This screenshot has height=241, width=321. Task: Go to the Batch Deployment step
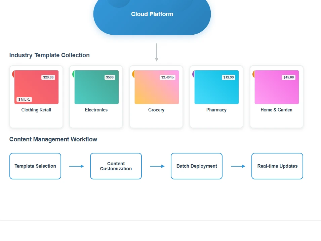(197, 166)
